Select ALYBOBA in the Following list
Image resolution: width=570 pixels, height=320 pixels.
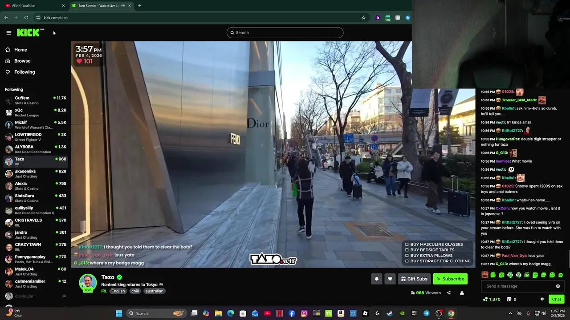[36, 149]
